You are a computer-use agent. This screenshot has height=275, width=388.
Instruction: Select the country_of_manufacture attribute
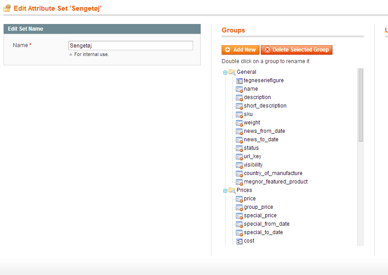[x=273, y=173]
